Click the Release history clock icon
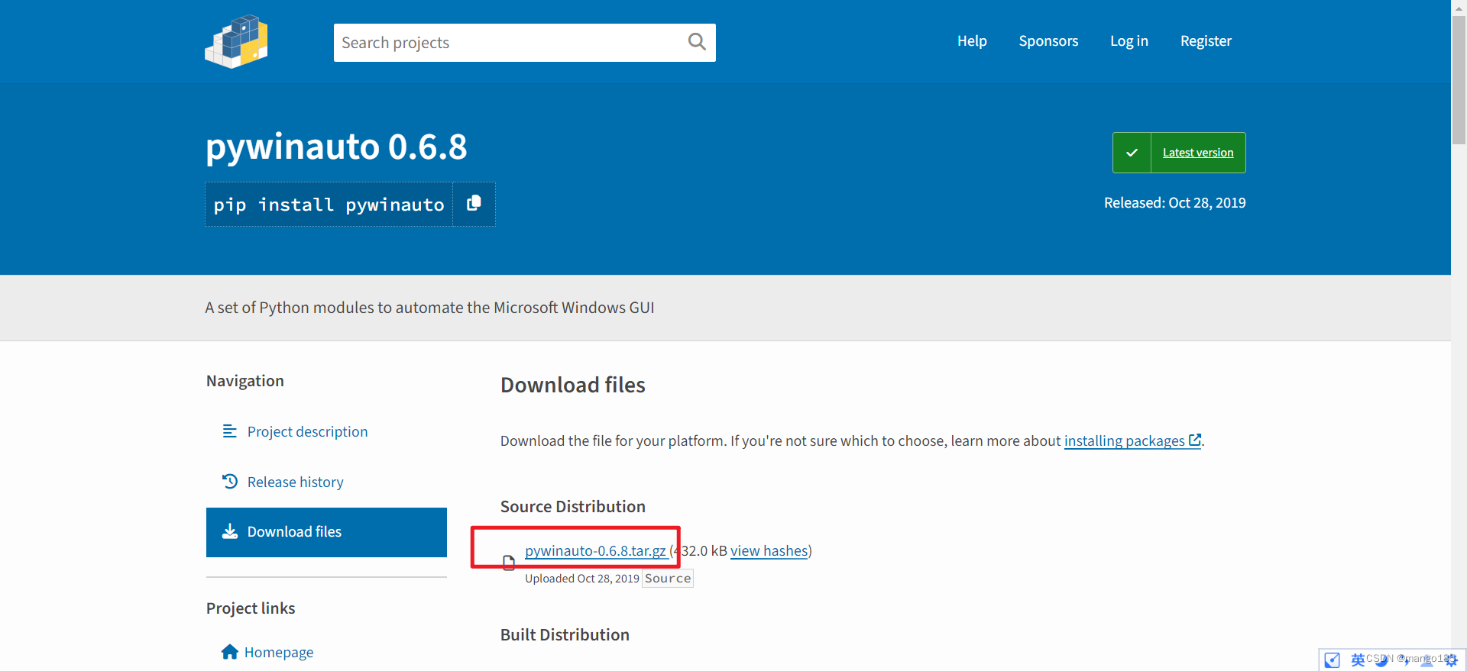 tap(229, 482)
